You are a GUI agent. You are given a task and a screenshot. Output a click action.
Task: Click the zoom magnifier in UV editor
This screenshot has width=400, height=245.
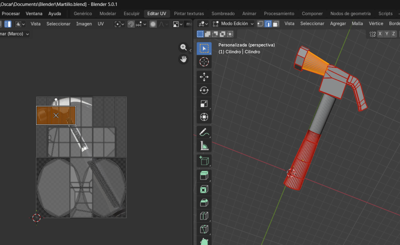tap(183, 47)
